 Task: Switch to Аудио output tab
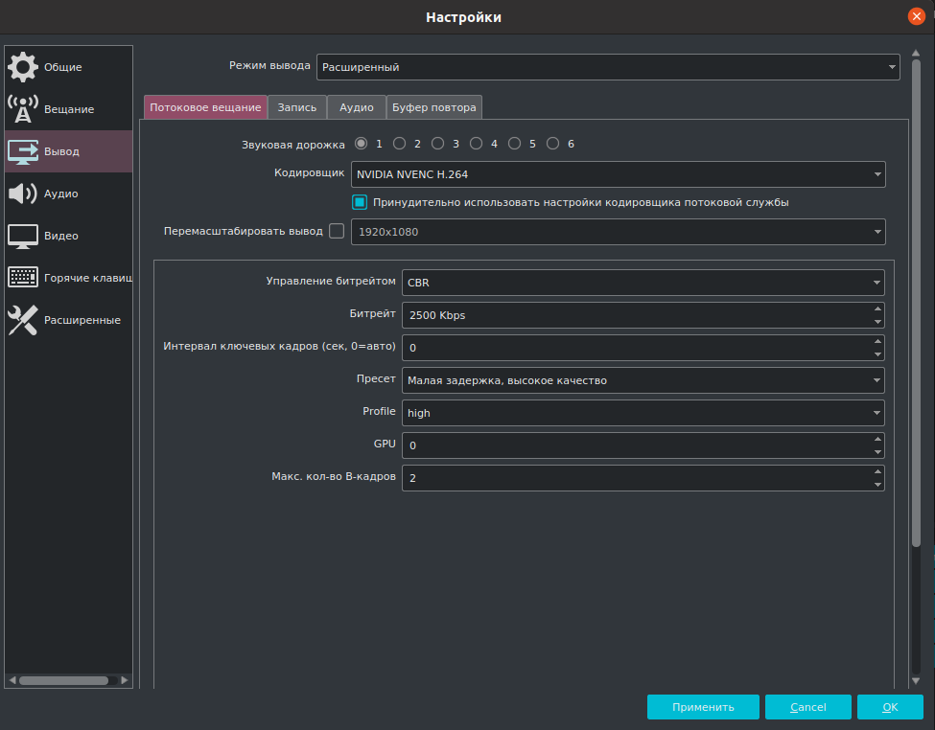pos(357,107)
